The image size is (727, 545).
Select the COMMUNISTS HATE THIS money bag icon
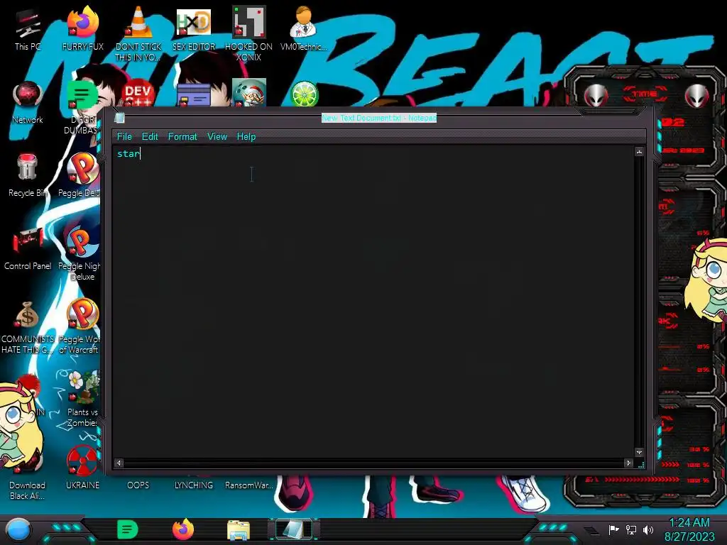coord(28,328)
